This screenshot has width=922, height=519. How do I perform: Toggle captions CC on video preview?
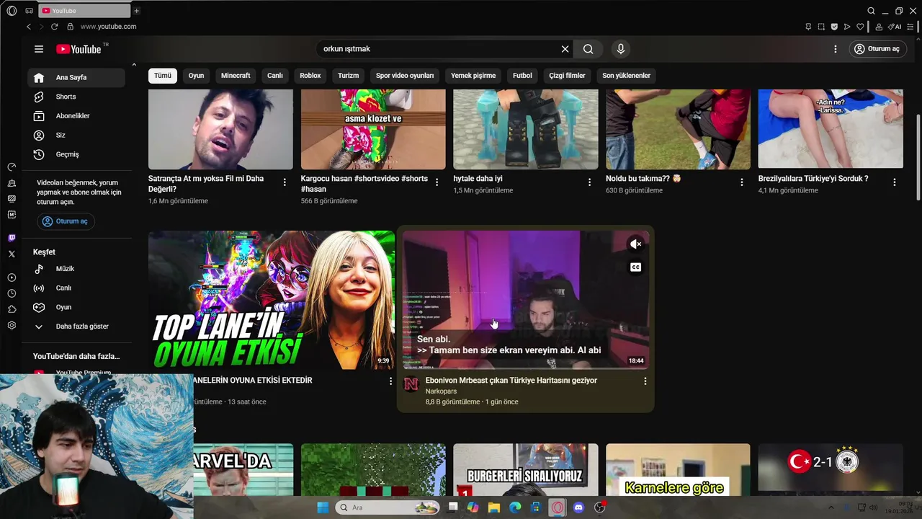635,267
